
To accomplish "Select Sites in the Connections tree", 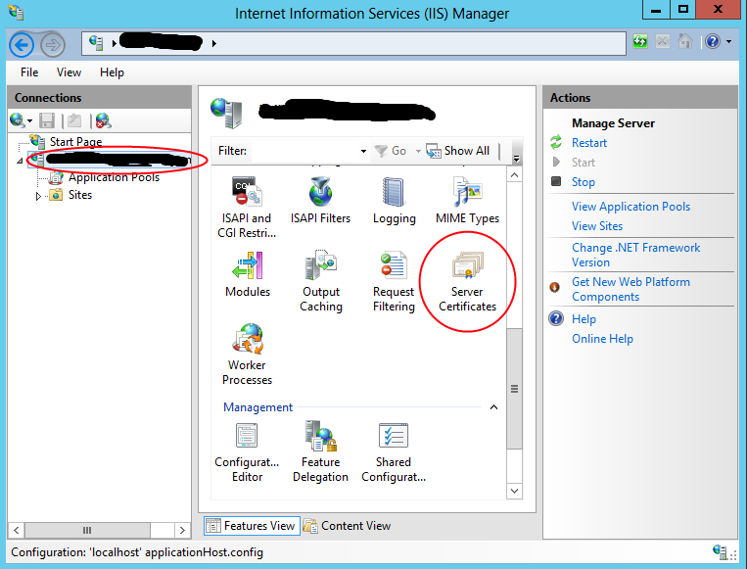I will point(80,195).
